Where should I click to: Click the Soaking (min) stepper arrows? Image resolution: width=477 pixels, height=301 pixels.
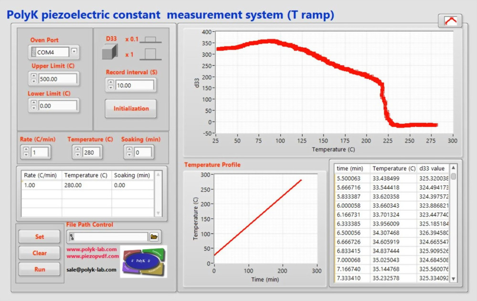(x=129, y=152)
